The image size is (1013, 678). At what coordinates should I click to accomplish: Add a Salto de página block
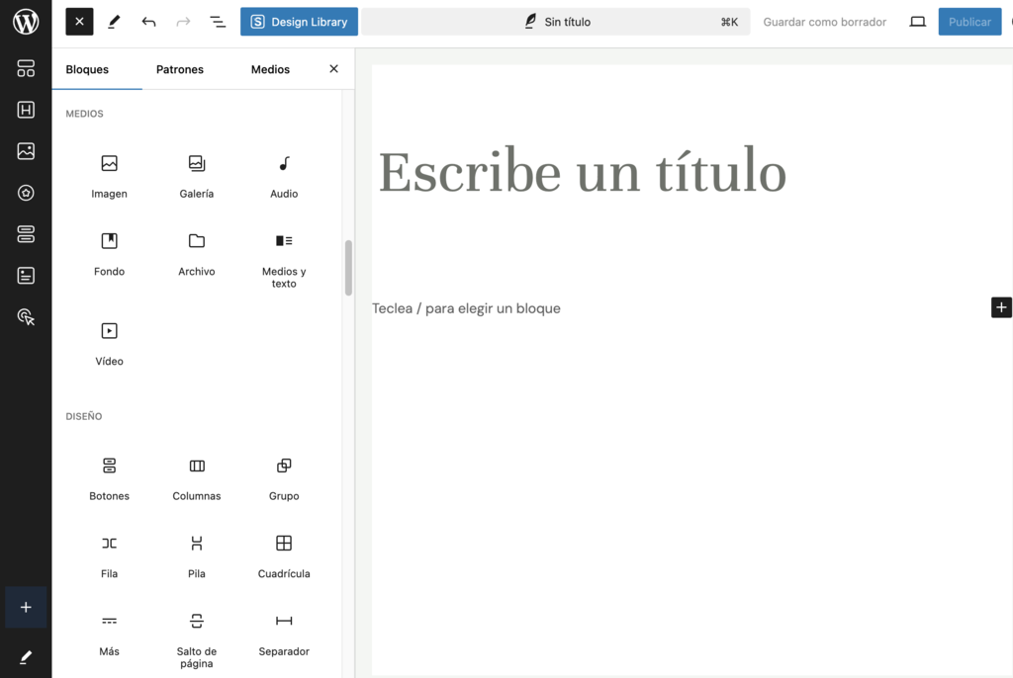[x=196, y=637]
